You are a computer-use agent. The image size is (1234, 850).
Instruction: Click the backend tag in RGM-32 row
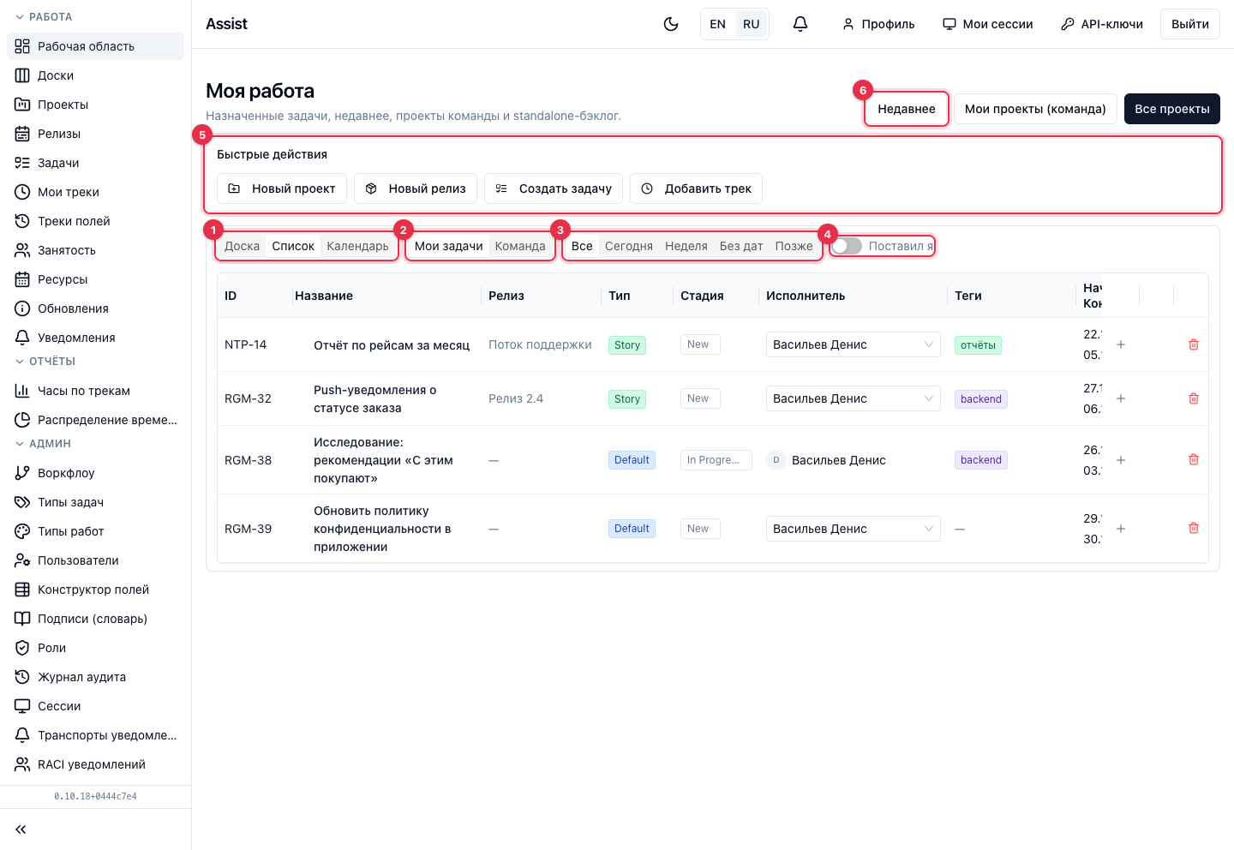(x=981, y=399)
